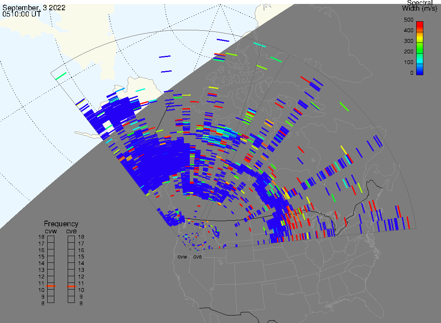Click the cvw station label on the map
The width and height of the screenshot is (441, 323).
[182, 257]
